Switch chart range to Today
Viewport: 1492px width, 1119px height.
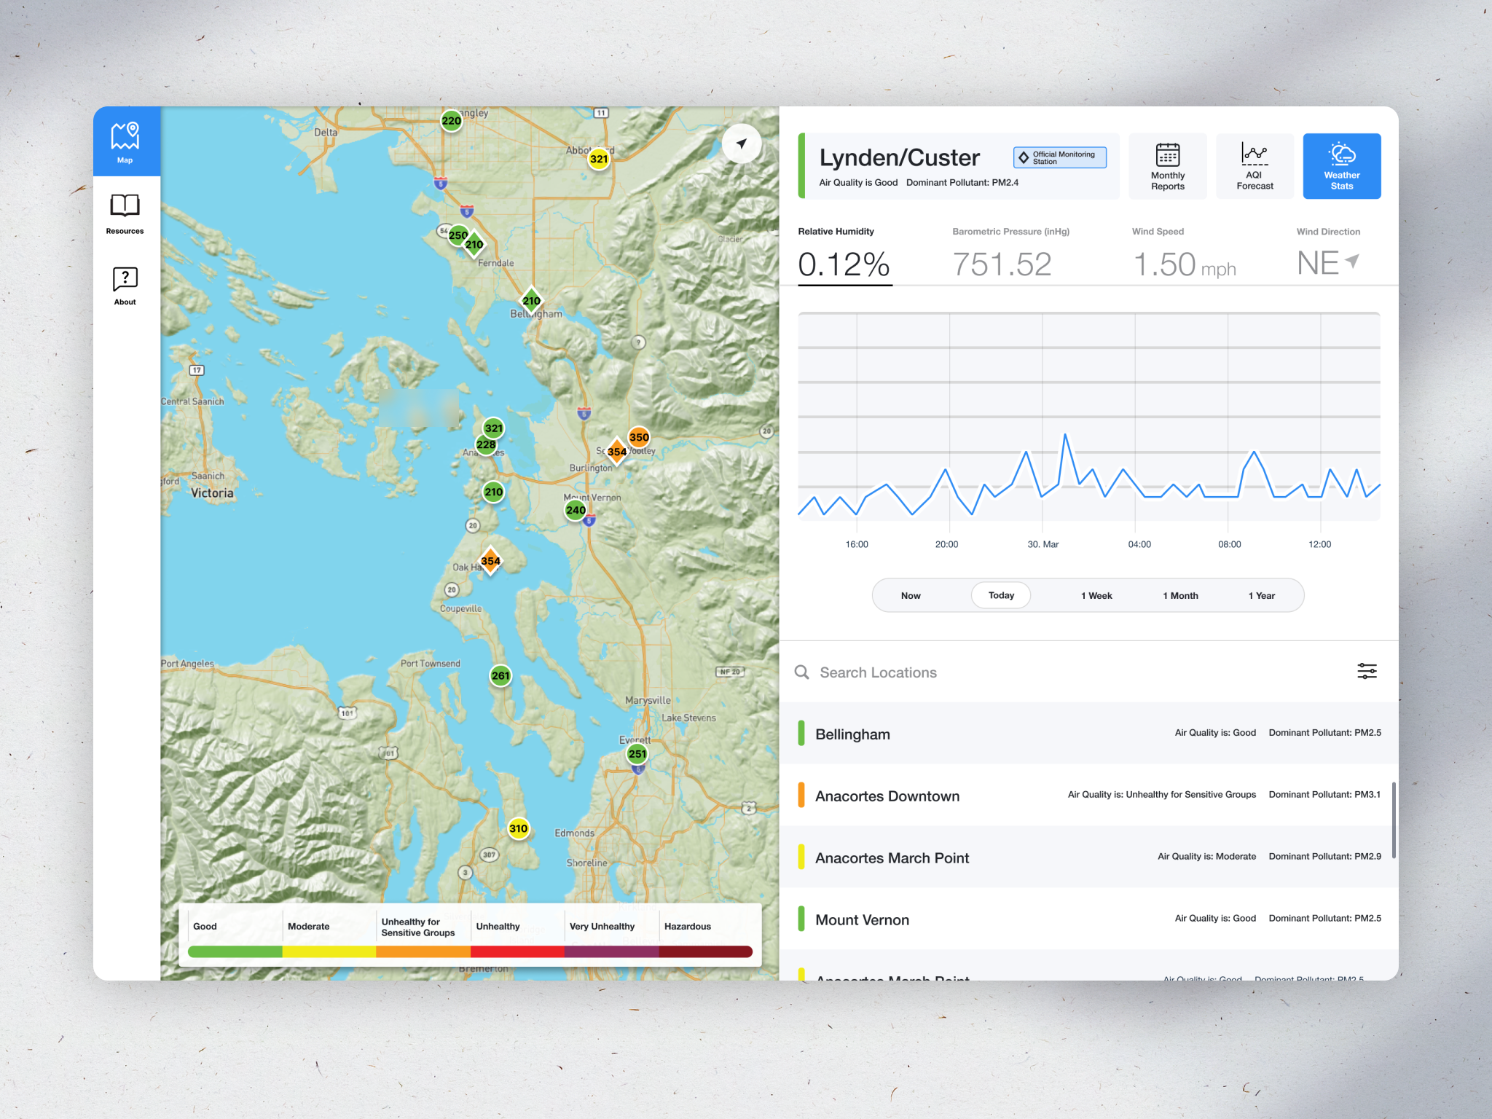[1001, 595]
